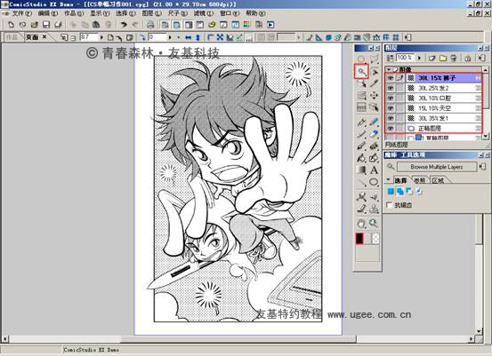Click the Open folder icon in toolbar
492x356 pixels.
[34, 25]
